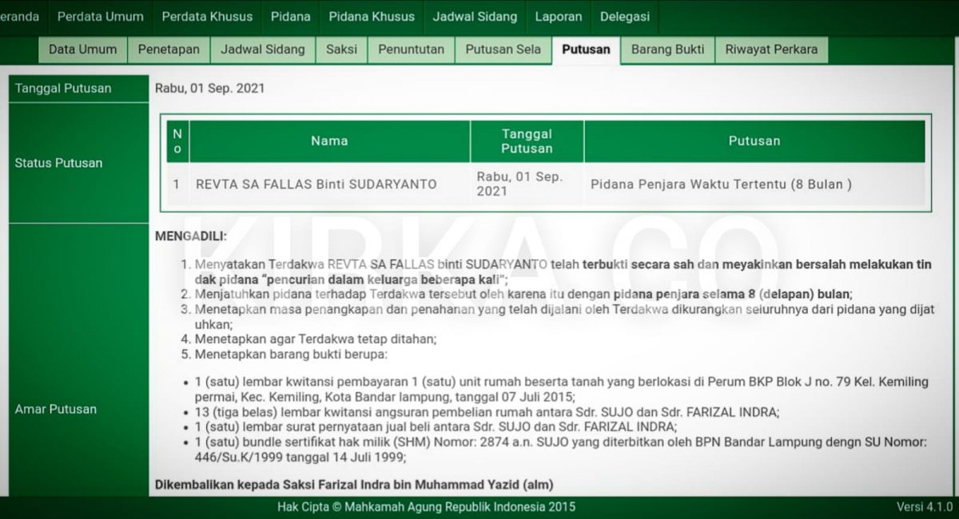Image resolution: width=959 pixels, height=519 pixels.
Task: Click bullet about bundle sertifikat hak milik
Action: (560, 450)
